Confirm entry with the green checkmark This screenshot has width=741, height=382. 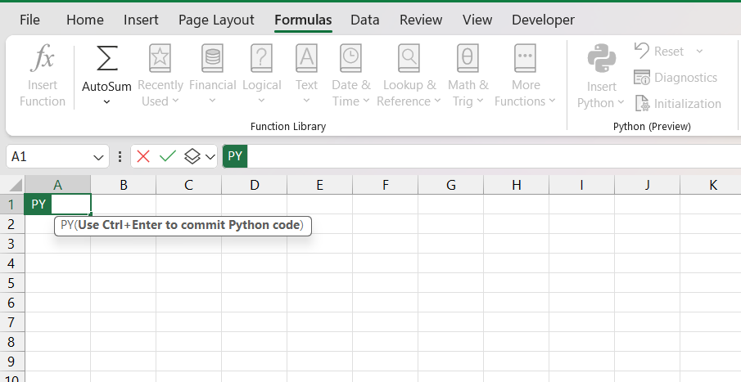pos(168,156)
